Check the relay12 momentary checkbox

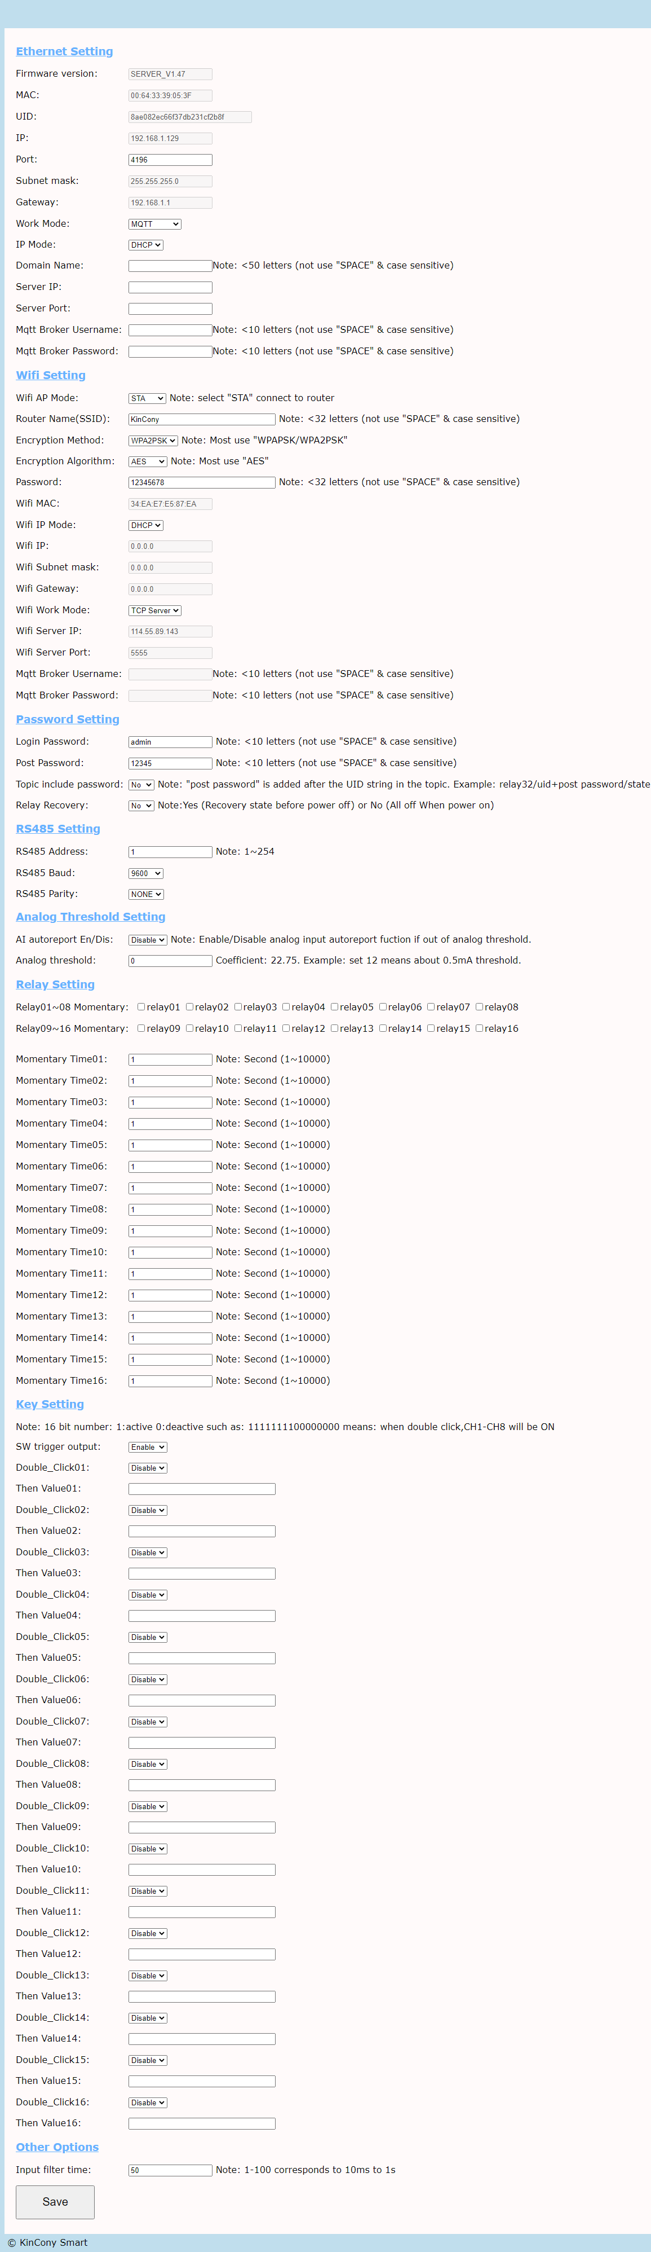pos(286,1028)
